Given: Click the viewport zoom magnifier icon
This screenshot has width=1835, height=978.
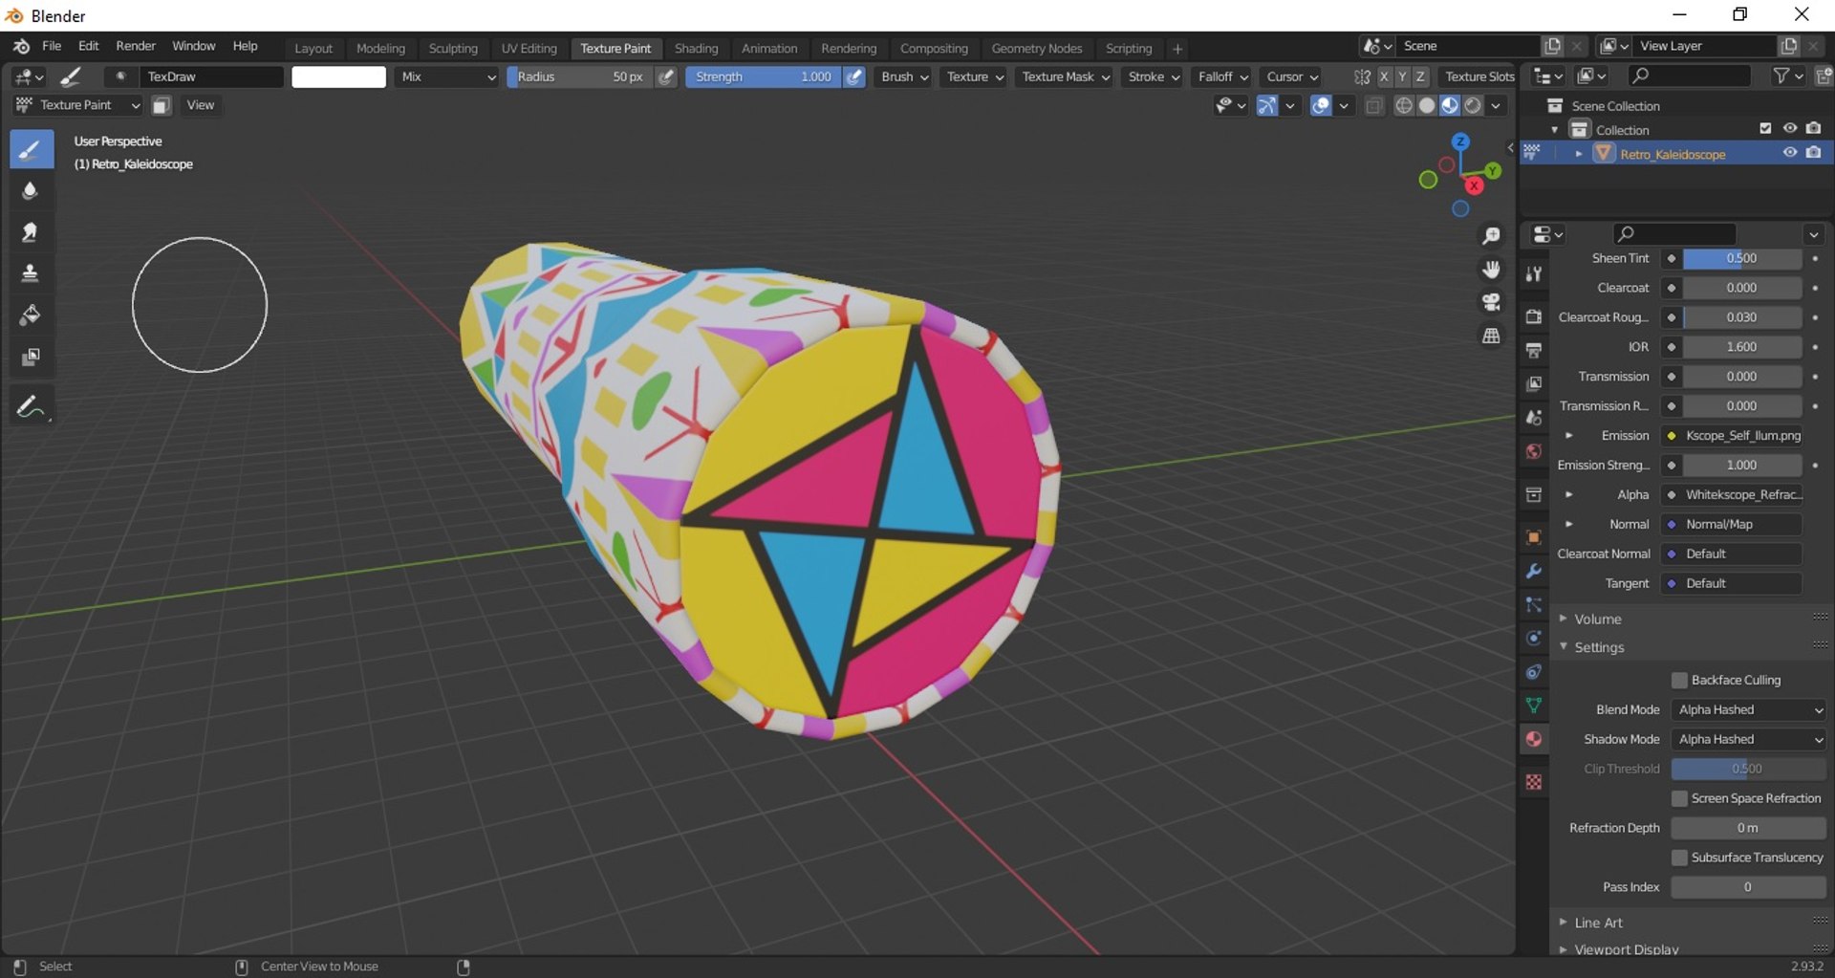Looking at the screenshot, I should [x=1491, y=236].
